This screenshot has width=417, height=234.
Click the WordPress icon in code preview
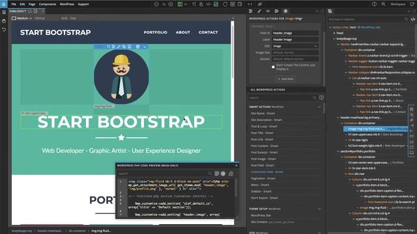[223, 174]
